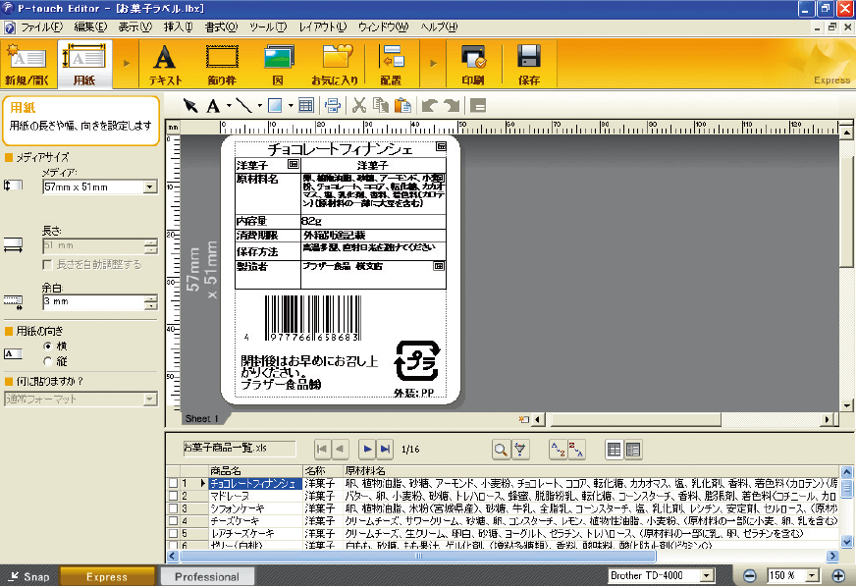Switch database to table view icon
The height and width of the screenshot is (587, 856).
coord(615,450)
